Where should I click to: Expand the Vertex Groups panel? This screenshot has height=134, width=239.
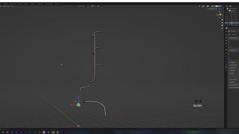[233, 38]
